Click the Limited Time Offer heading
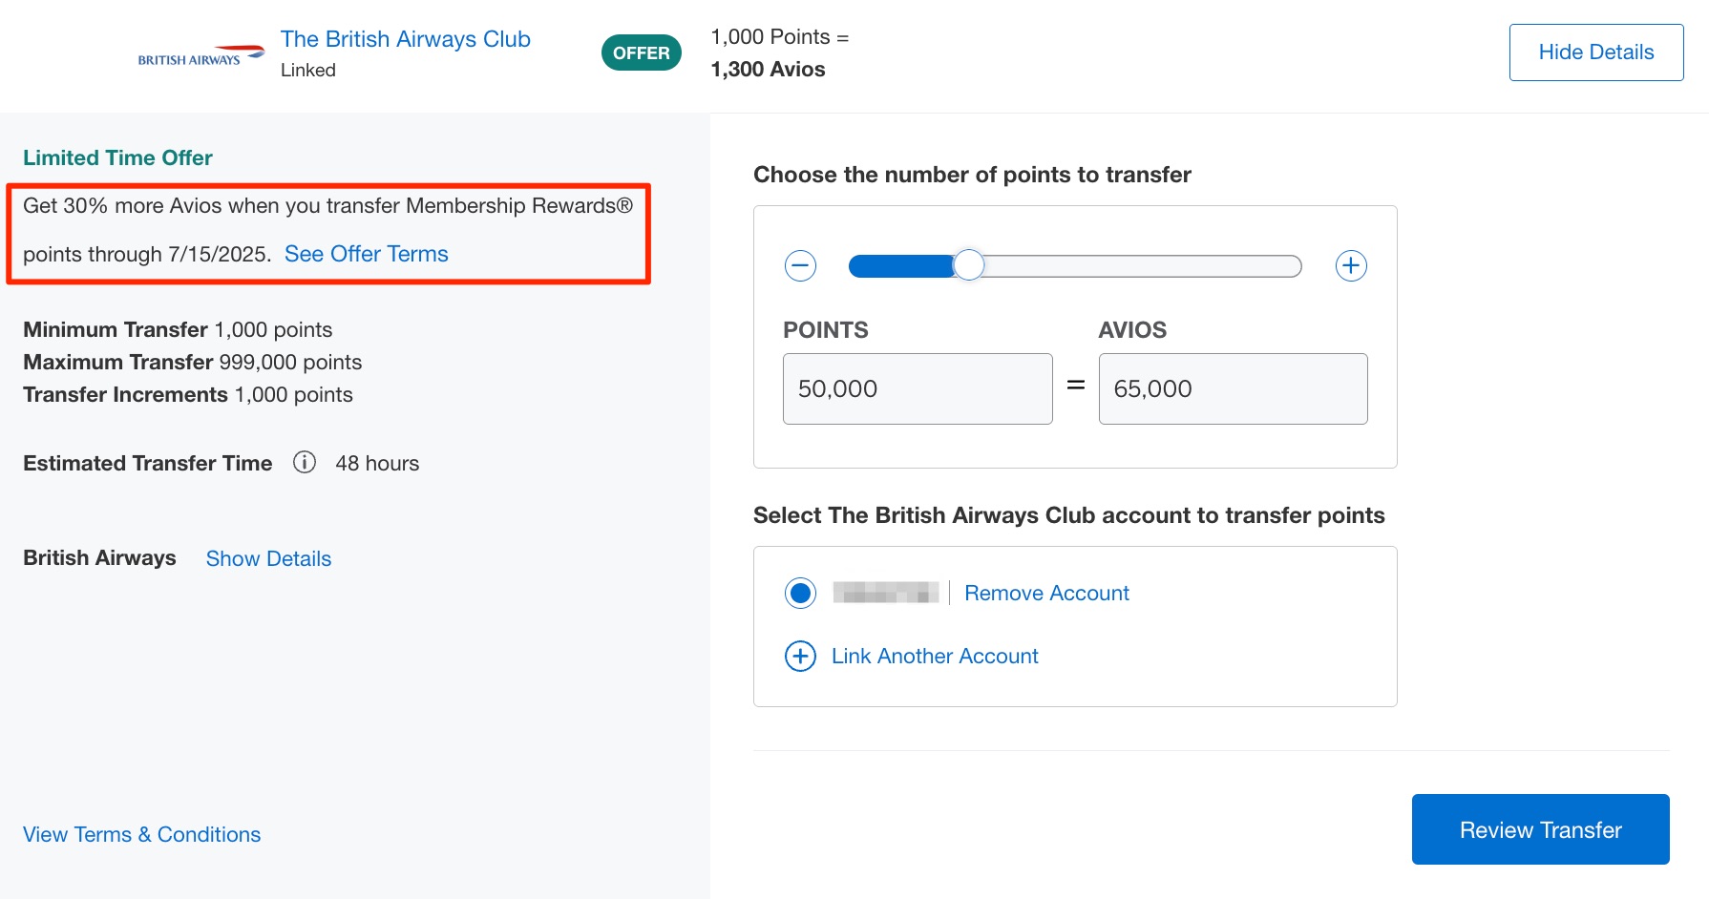 (117, 157)
